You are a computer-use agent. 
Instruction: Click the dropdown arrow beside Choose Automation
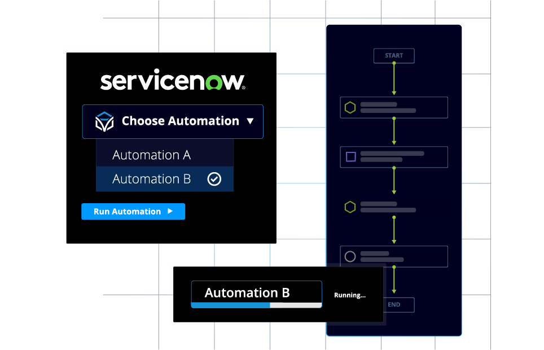(250, 121)
